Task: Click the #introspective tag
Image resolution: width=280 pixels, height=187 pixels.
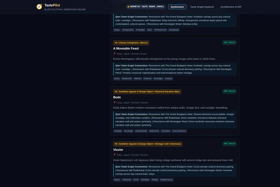Action: click(160, 30)
